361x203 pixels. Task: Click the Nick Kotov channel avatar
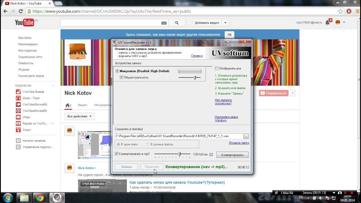tap(78, 52)
